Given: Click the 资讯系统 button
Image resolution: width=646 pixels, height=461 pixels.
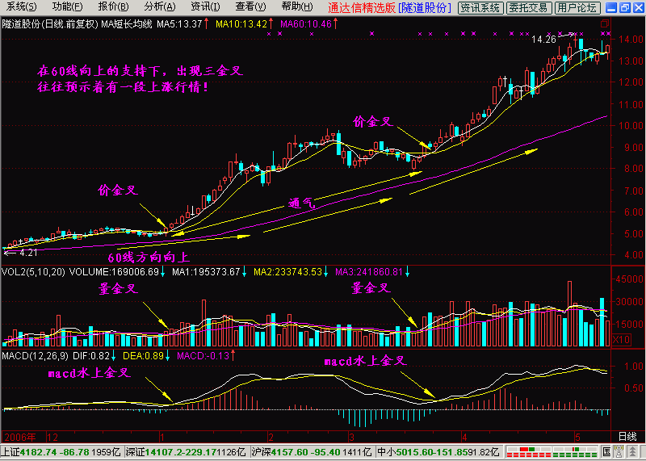Looking at the screenshot, I should point(480,8).
